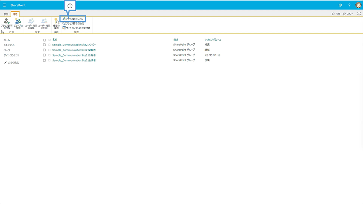Image resolution: width=363 pixels, height=204 pixels.
Task: Open アクセス許可レベル in ribbon
Action: [x=73, y=19]
